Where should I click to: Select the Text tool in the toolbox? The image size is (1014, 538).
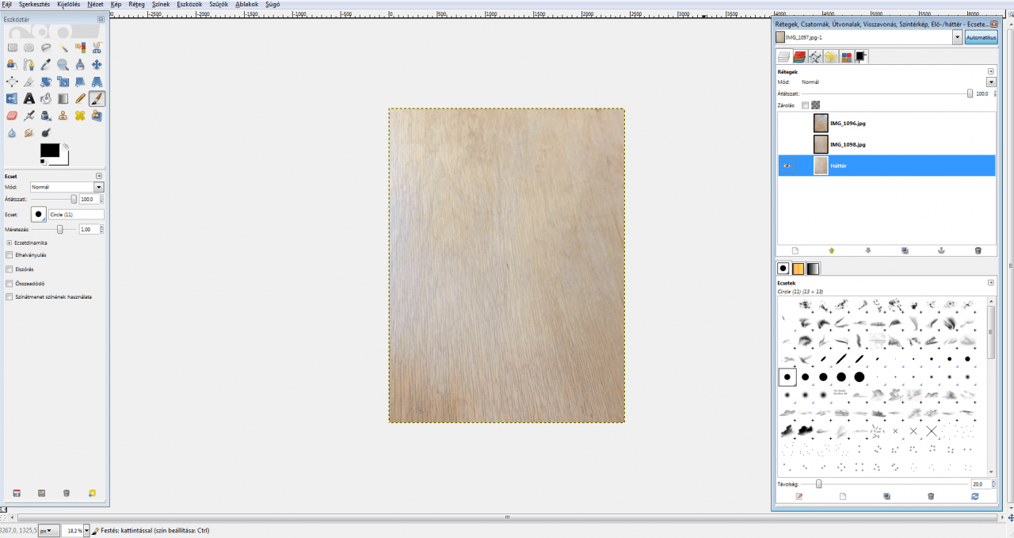coord(29,99)
